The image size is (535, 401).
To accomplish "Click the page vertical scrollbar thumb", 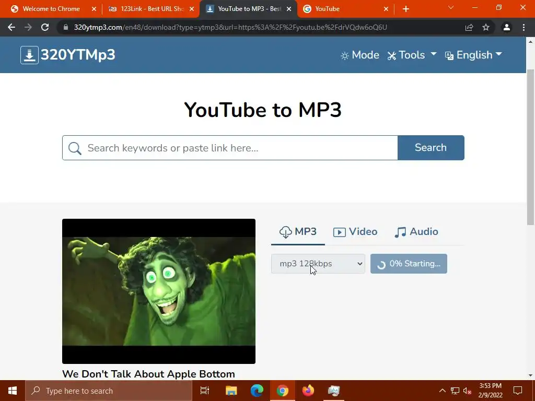I will (530, 147).
